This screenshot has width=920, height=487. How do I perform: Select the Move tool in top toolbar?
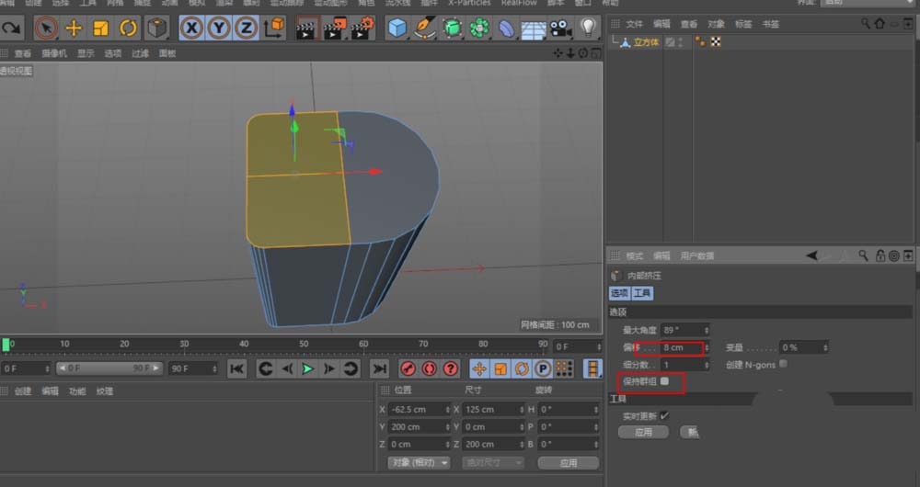74,28
